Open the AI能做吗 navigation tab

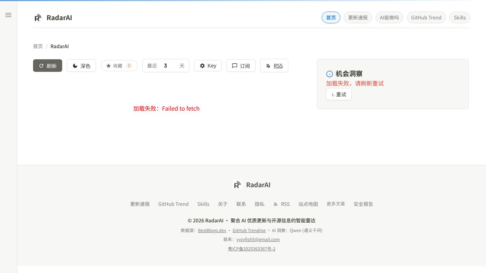click(x=389, y=18)
